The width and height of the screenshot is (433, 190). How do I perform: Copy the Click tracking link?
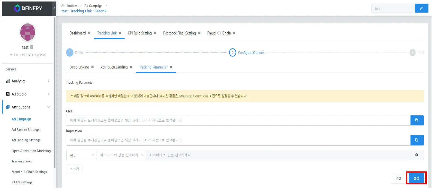click(x=417, y=120)
